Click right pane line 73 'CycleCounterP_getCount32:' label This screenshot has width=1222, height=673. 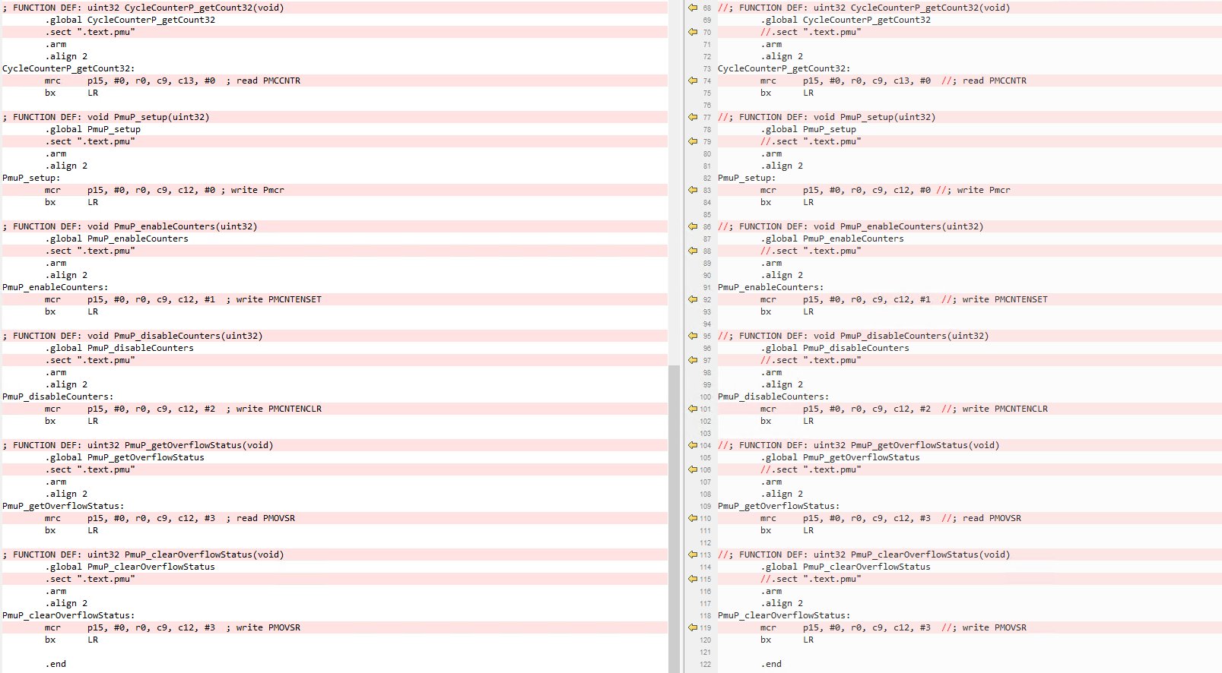tap(970, 68)
